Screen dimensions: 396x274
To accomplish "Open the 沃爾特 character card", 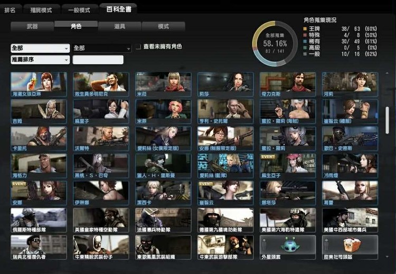I will coord(101,139).
